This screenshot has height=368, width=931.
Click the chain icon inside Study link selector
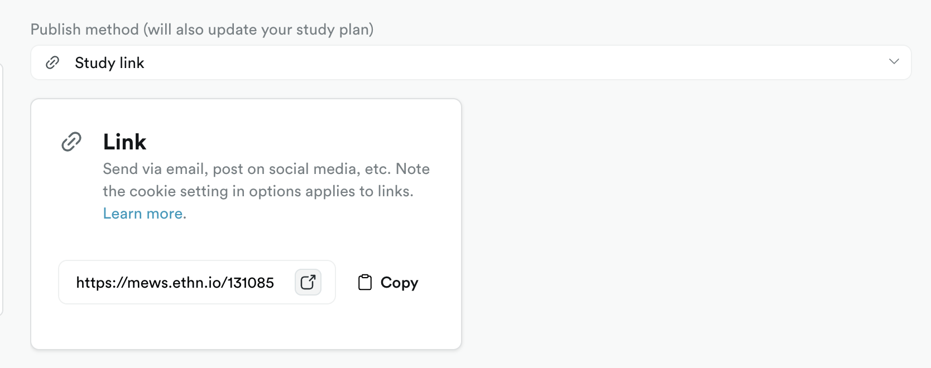(52, 62)
